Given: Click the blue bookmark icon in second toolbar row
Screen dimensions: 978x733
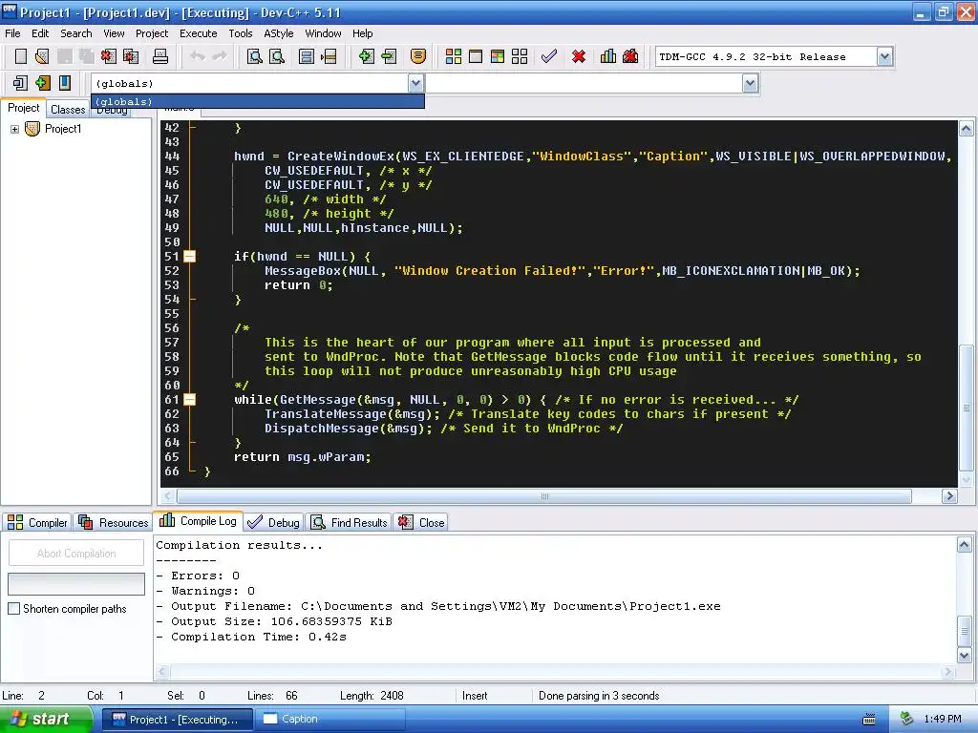Looking at the screenshot, I should [65, 83].
